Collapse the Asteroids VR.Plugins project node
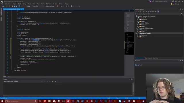The width and height of the screenshot is (184, 103). click(136, 33)
